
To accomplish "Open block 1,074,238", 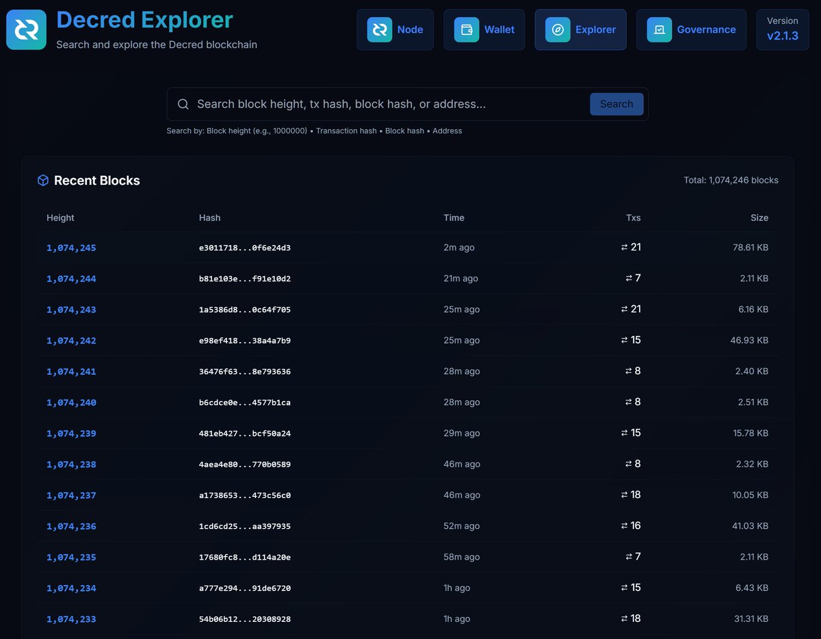I will (x=71, y=465).
